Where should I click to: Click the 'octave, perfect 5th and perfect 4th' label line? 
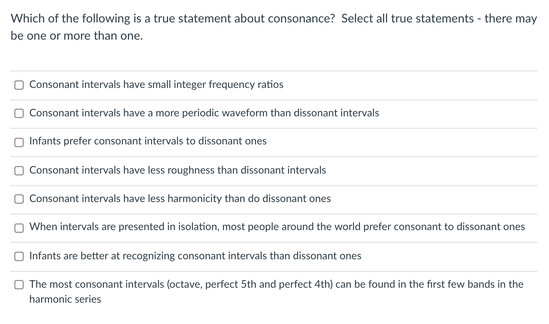276,284
